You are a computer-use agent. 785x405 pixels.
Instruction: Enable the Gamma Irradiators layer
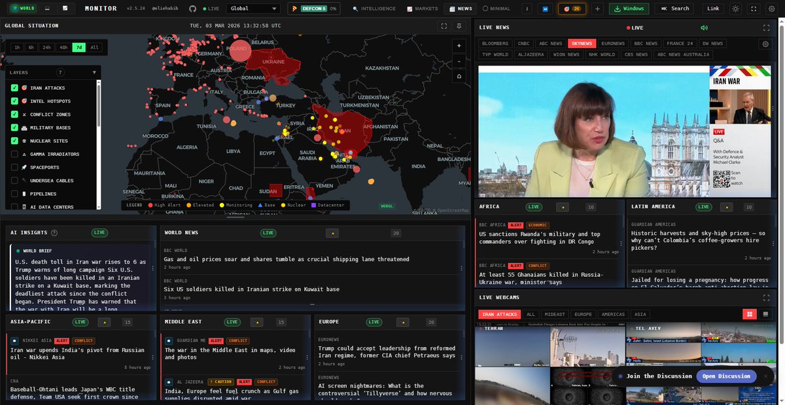(14, 154)
